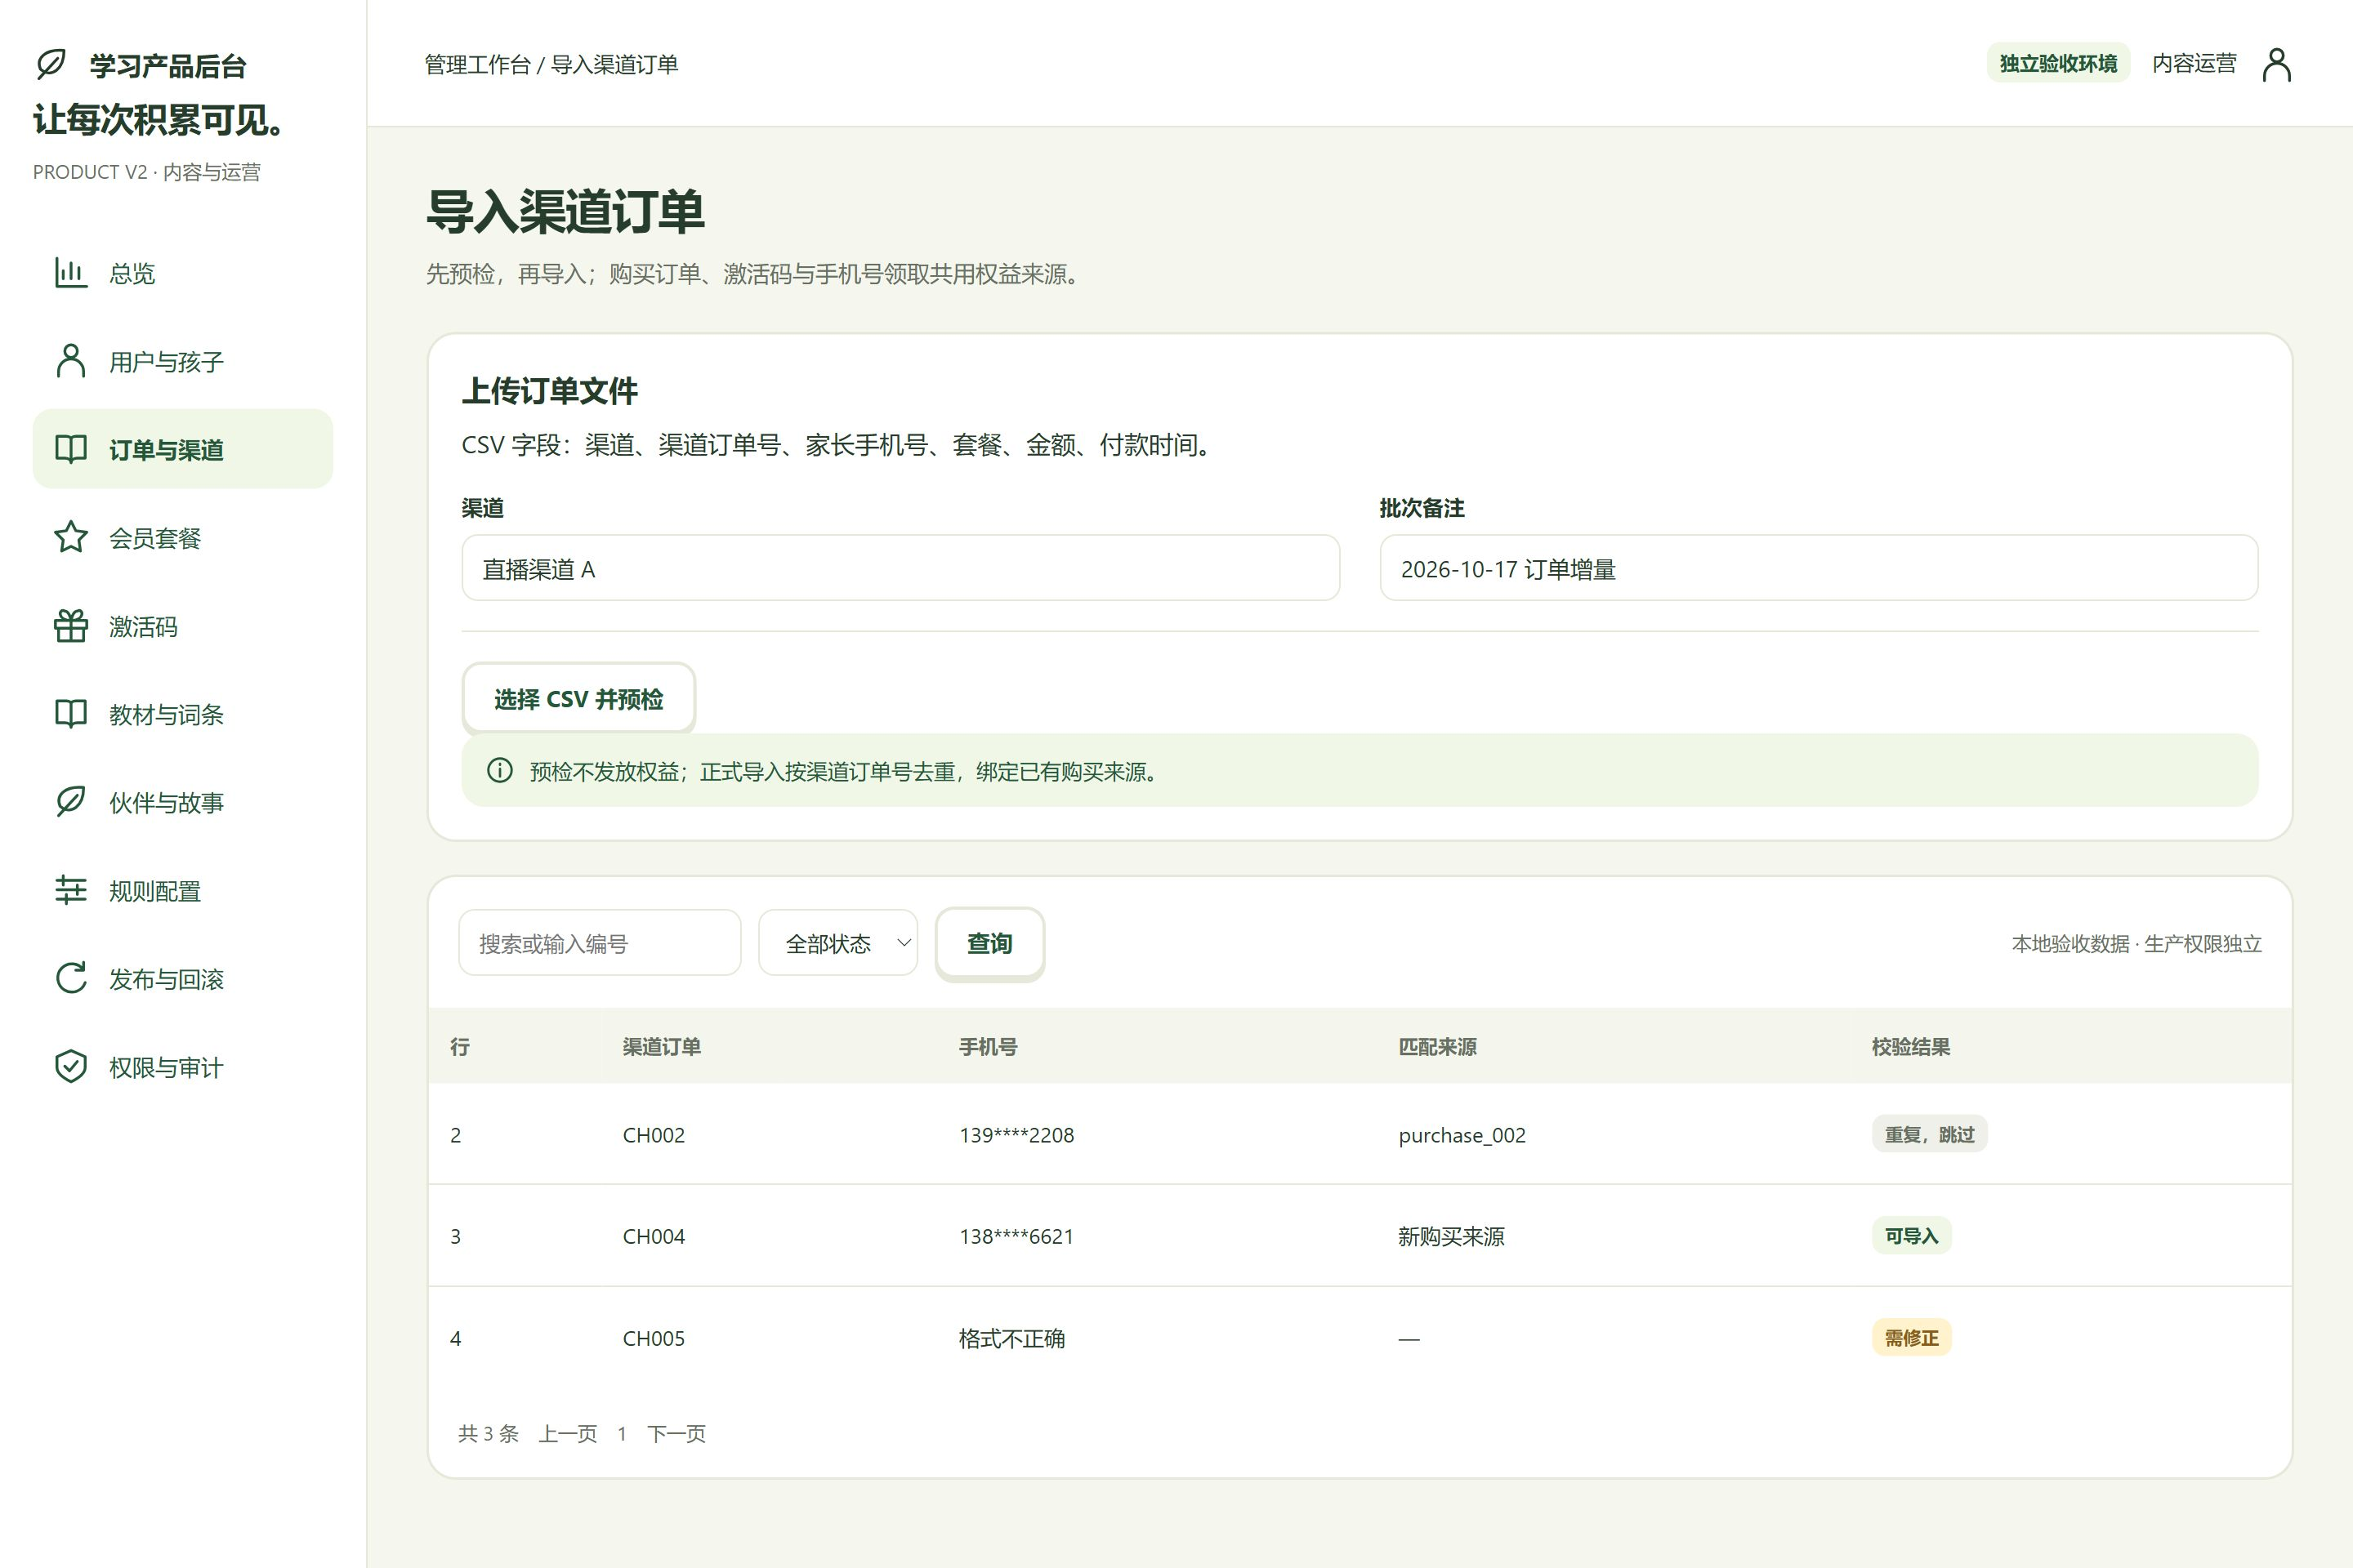Click the 查询 button

[989, 943]
